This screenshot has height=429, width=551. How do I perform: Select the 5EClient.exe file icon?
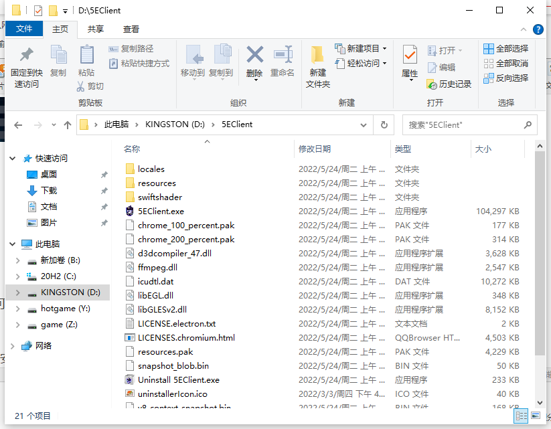pos(130,211)
